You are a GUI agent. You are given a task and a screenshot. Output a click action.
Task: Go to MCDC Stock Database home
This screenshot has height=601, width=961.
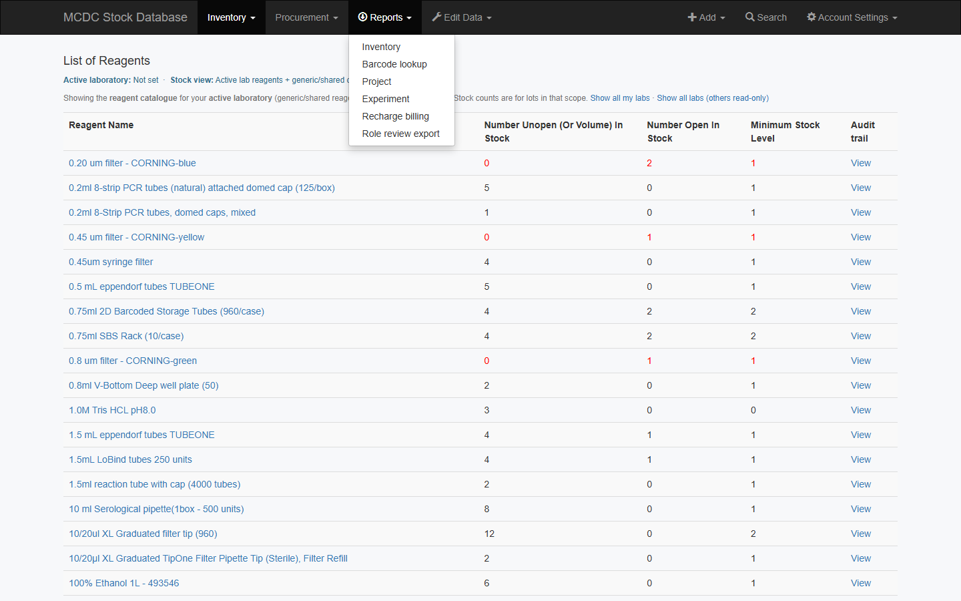click(125, 17)
